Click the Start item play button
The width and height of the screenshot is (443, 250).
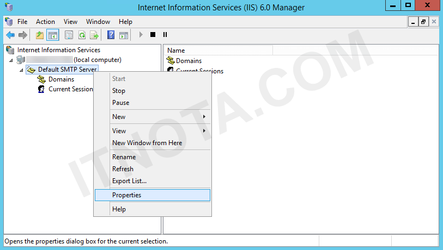click(141, 35)
